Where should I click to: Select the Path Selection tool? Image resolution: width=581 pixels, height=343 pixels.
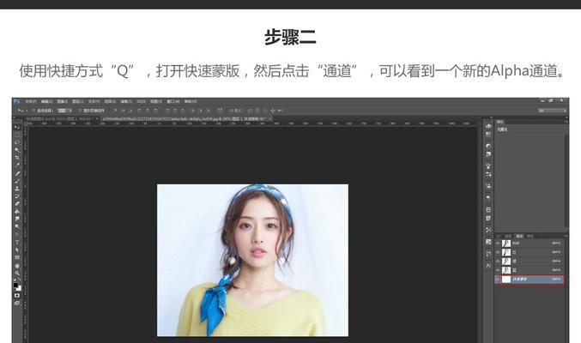tap(17, 250)
